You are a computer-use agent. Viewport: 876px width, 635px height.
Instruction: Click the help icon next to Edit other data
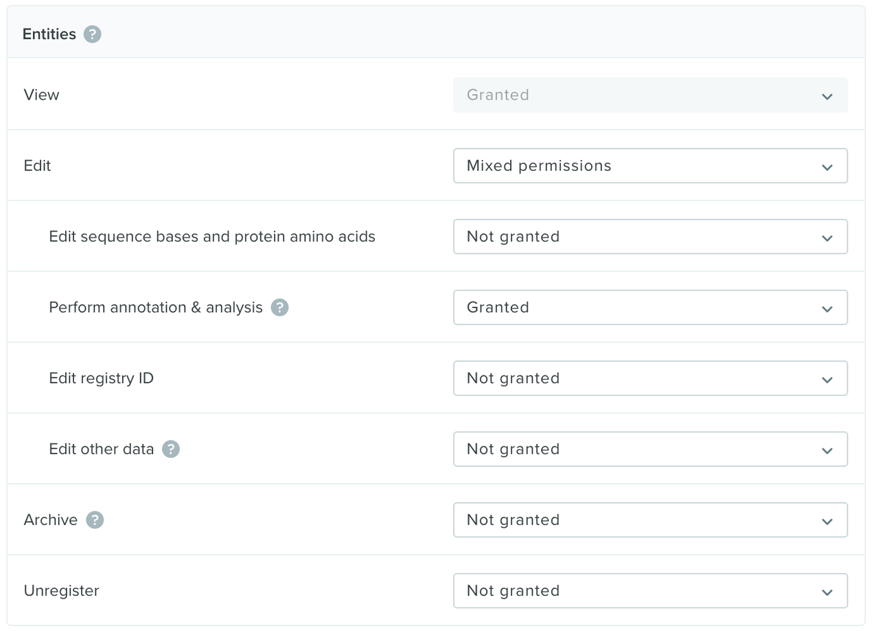171,449
